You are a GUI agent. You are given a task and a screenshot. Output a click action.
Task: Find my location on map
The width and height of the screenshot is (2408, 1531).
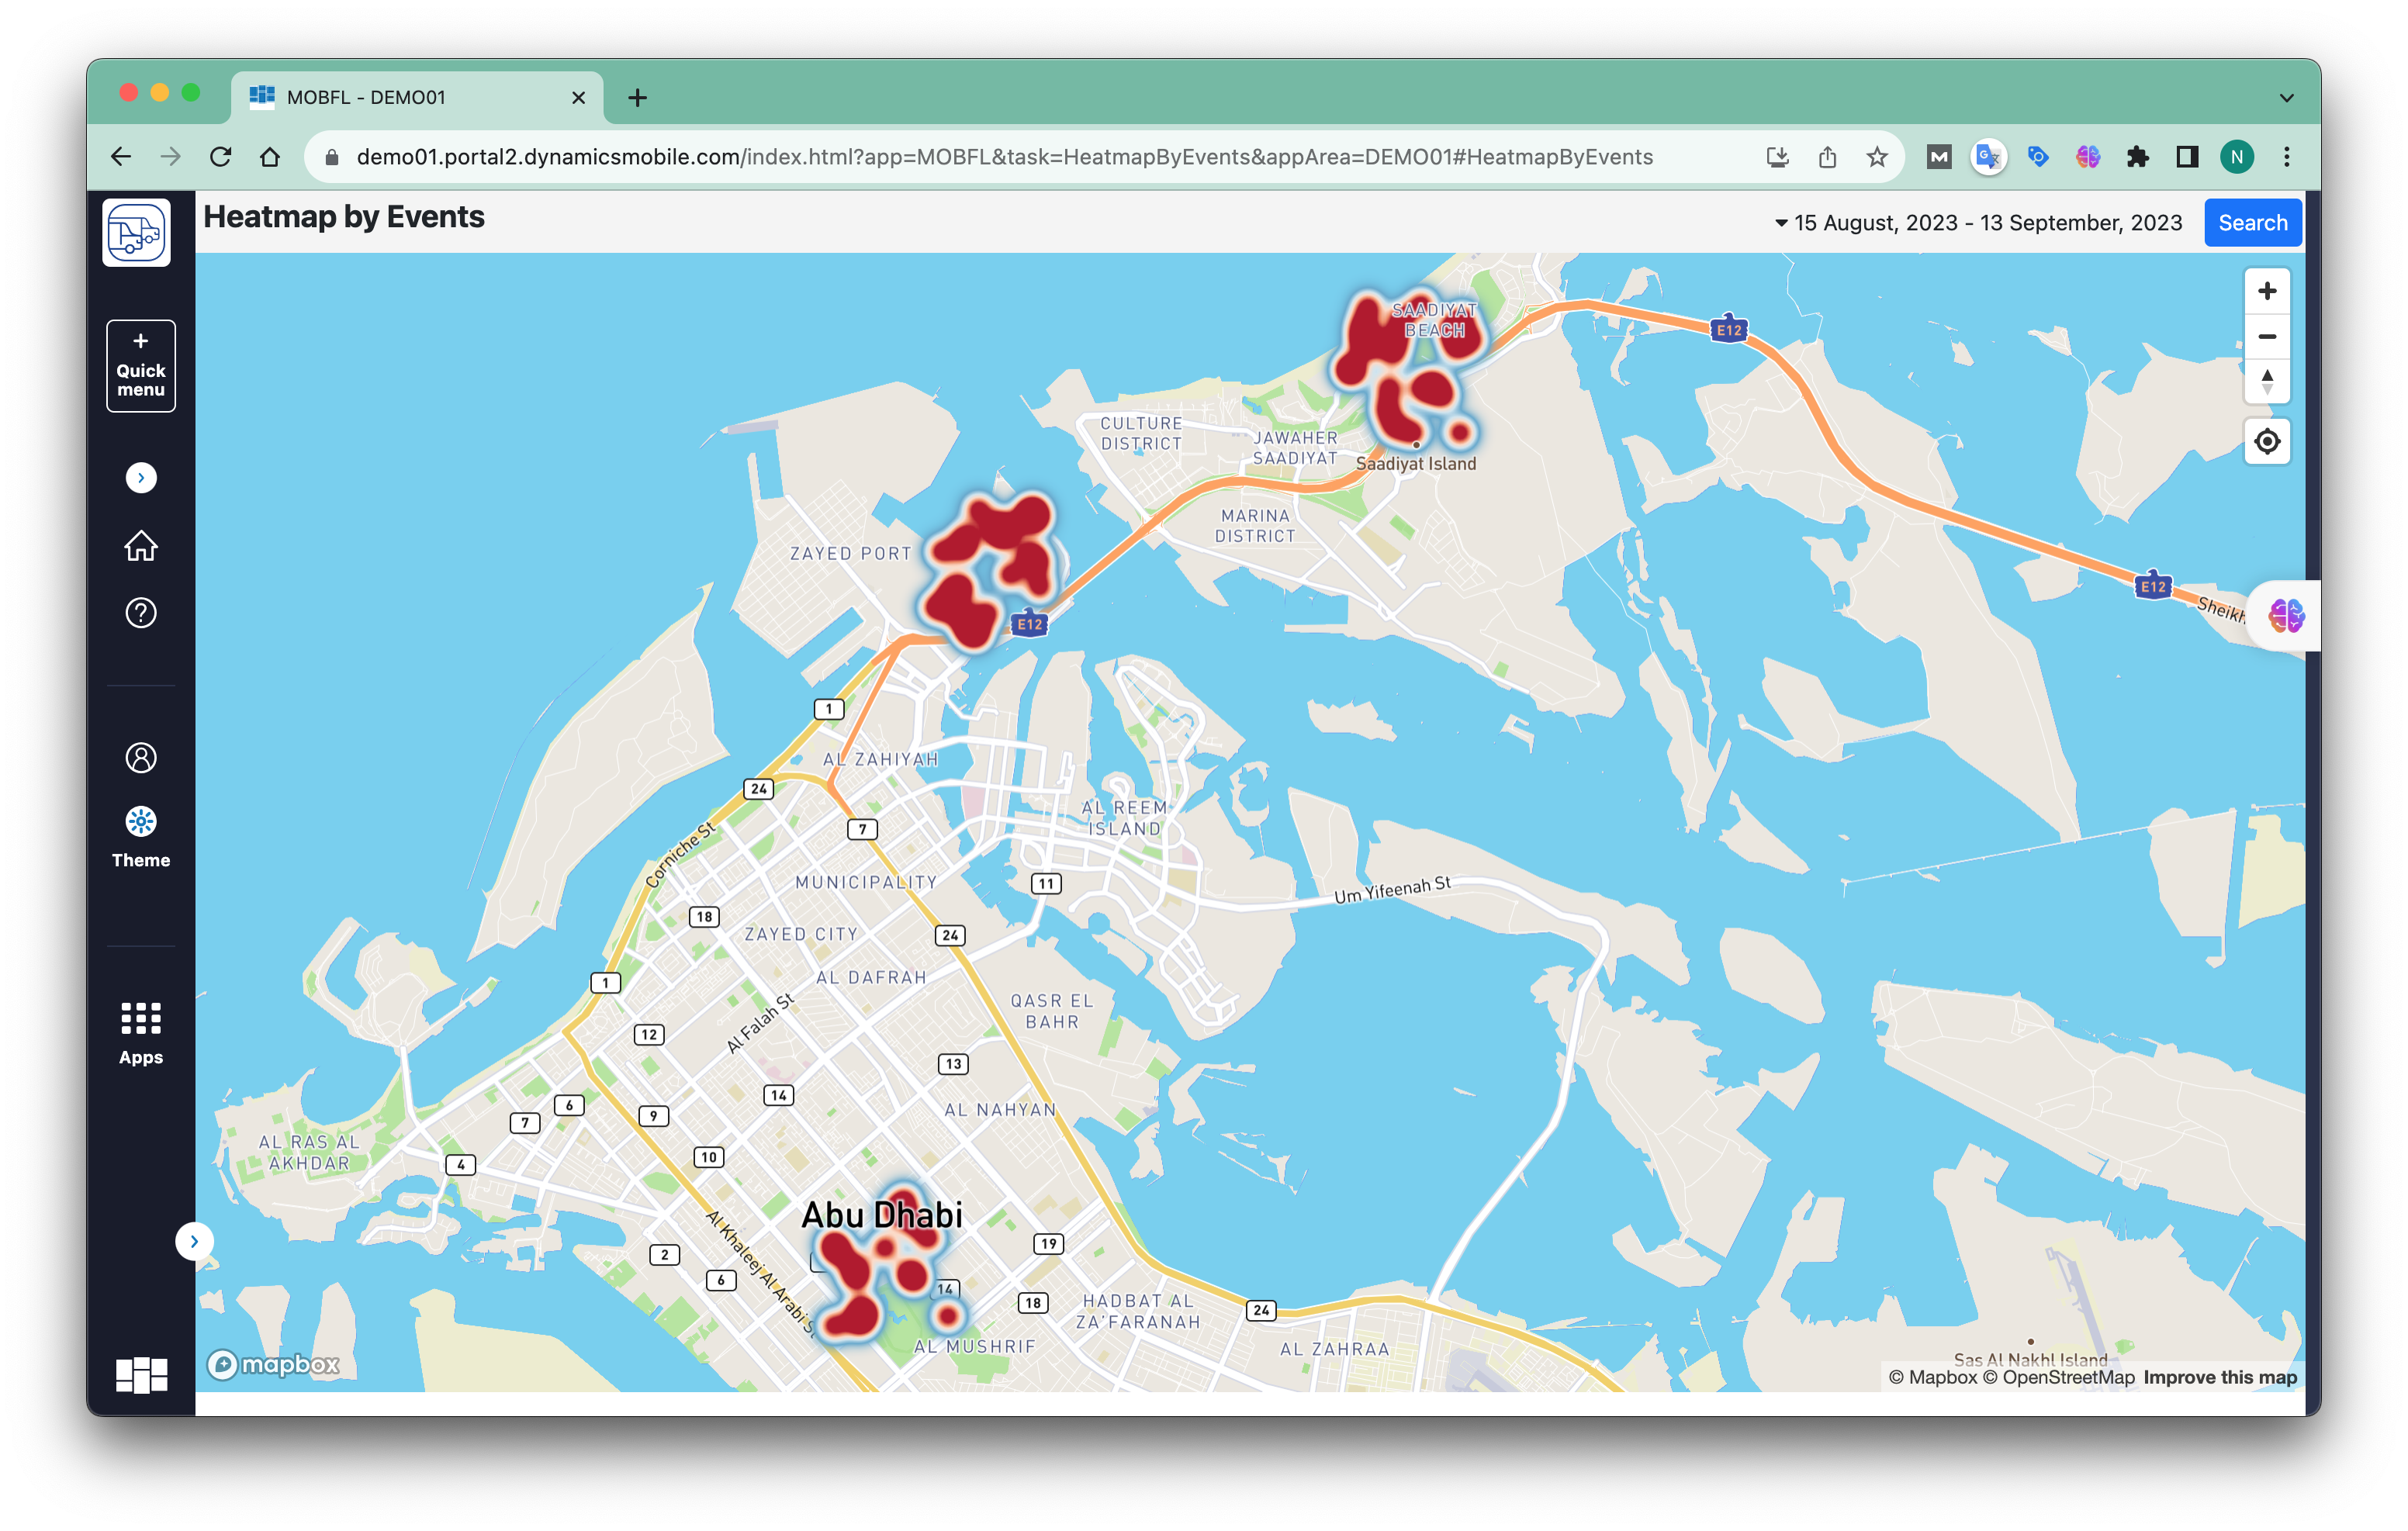(2266, 441)
